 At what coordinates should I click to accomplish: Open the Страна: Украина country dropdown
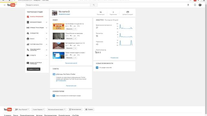pos(38,110)
